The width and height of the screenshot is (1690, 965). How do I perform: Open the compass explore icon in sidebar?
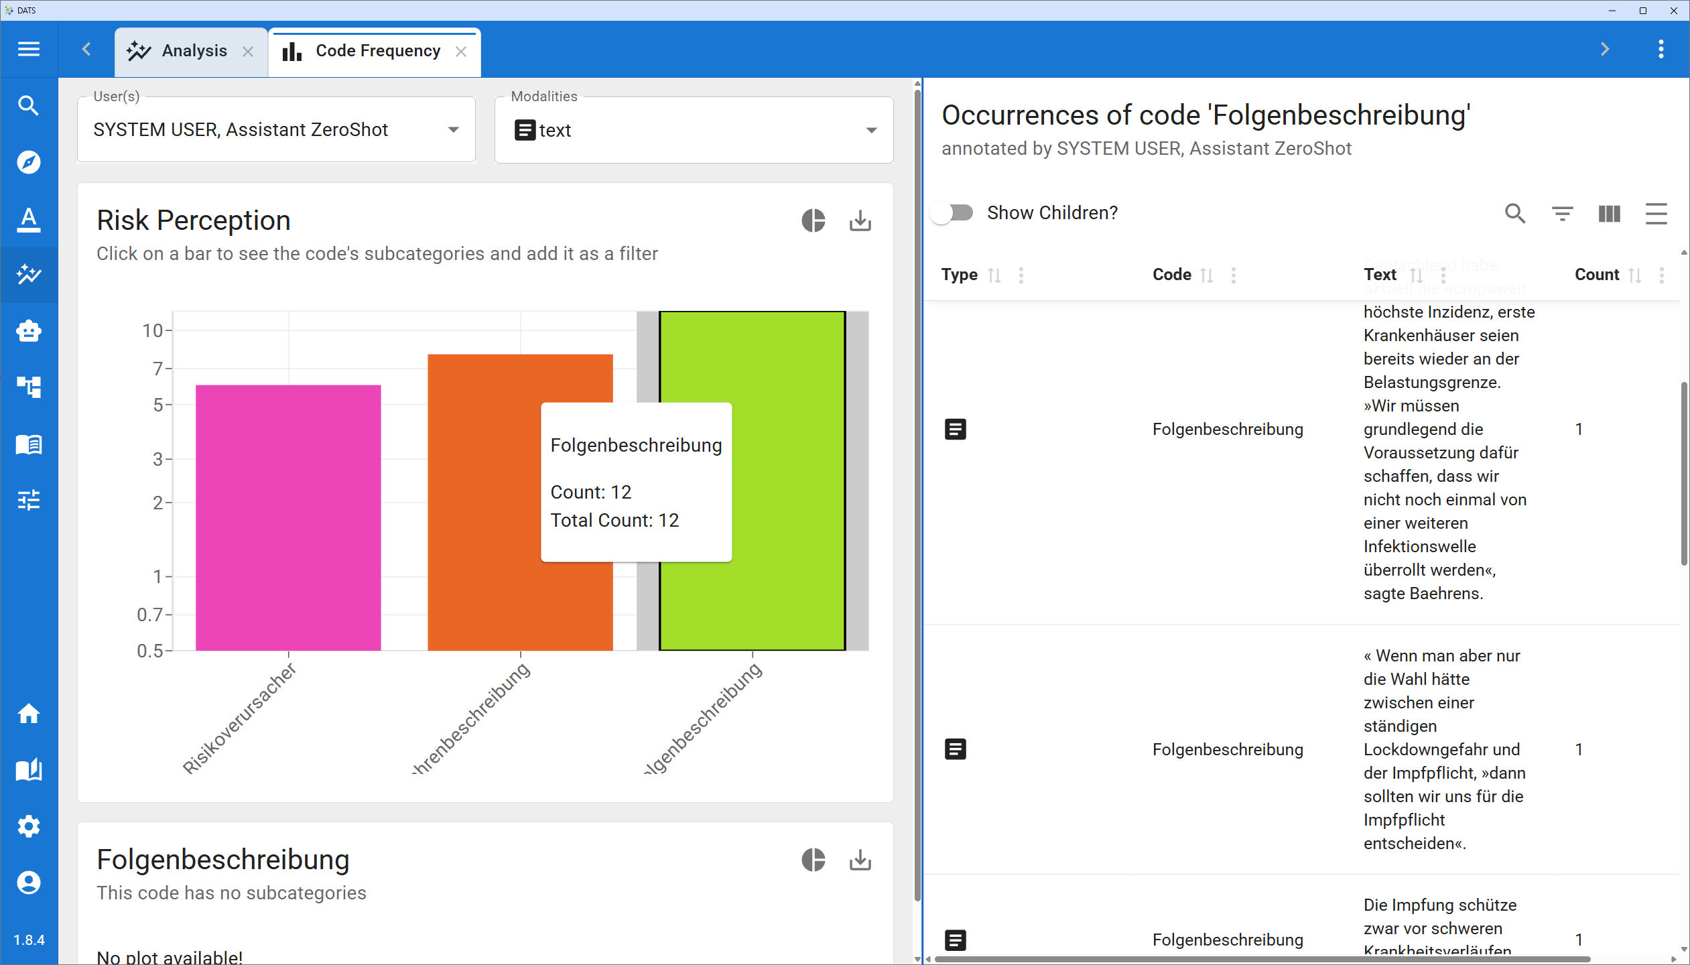(x=29, y=162)
